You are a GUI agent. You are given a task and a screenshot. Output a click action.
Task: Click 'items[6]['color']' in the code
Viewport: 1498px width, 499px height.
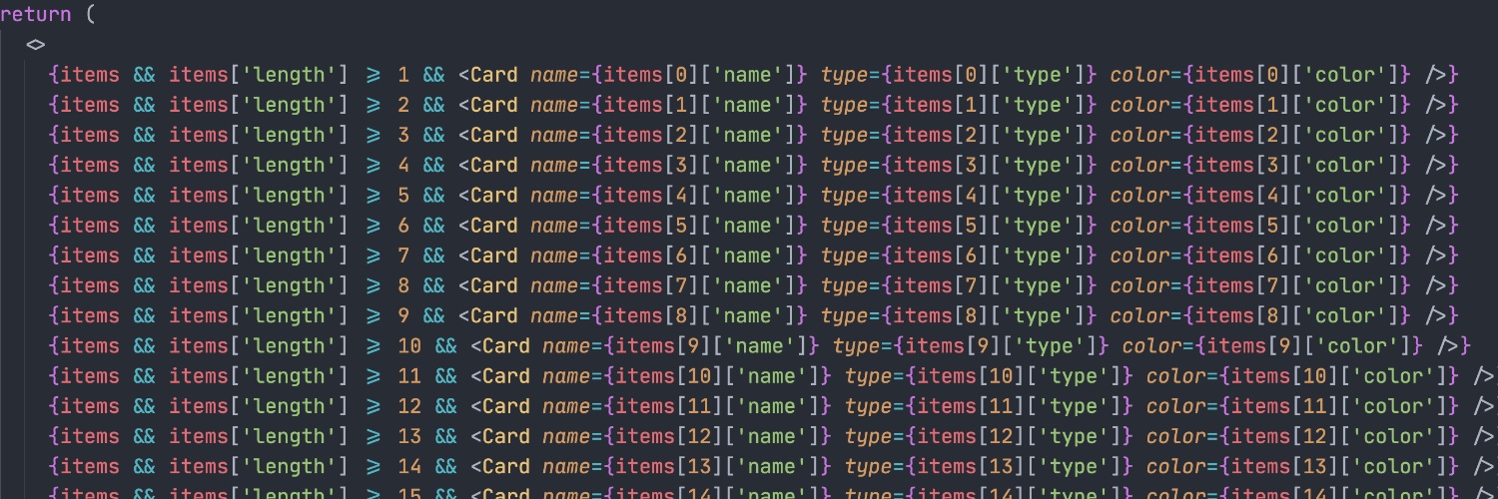[x=1297, y=255]
